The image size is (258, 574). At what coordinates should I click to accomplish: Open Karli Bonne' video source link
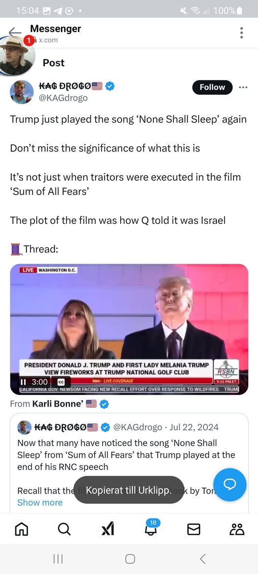tap(58, 404)
